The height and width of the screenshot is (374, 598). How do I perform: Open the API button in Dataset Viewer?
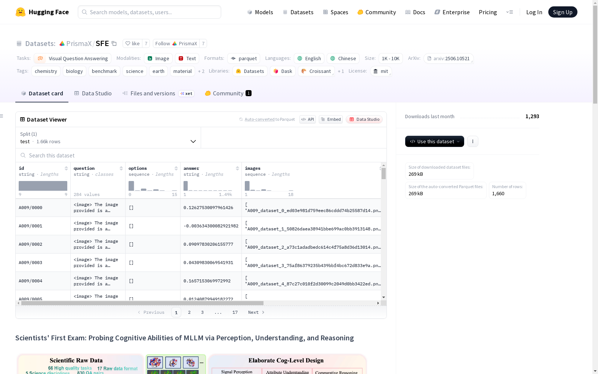(x=308, y=119)
